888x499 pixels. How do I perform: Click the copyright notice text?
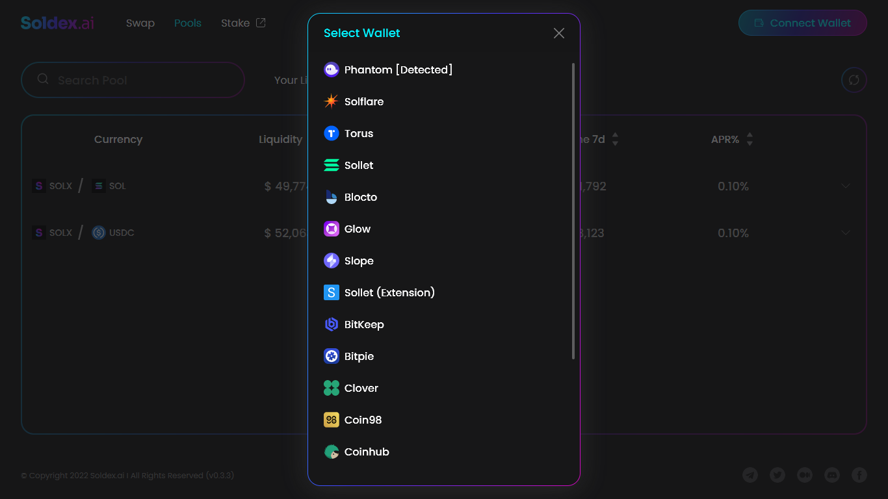pos(127,476)
